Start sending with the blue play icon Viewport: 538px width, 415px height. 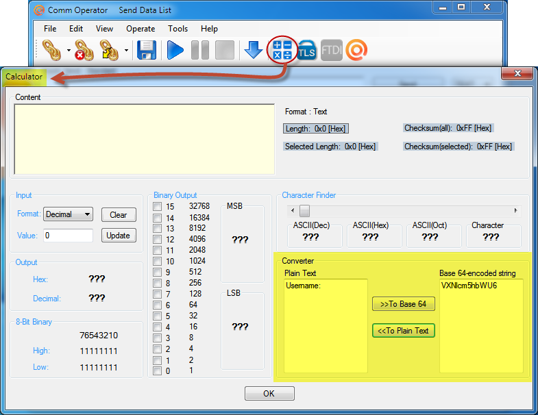coord(175,50)
